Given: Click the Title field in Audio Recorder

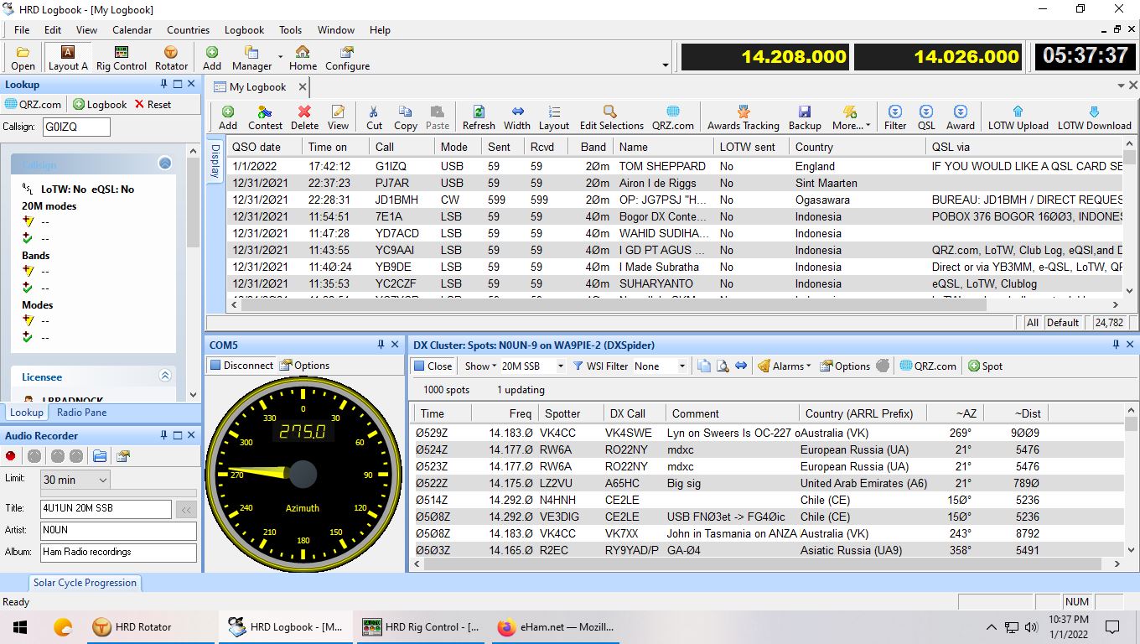Looking at the screenshot, I should pos(106,508).
